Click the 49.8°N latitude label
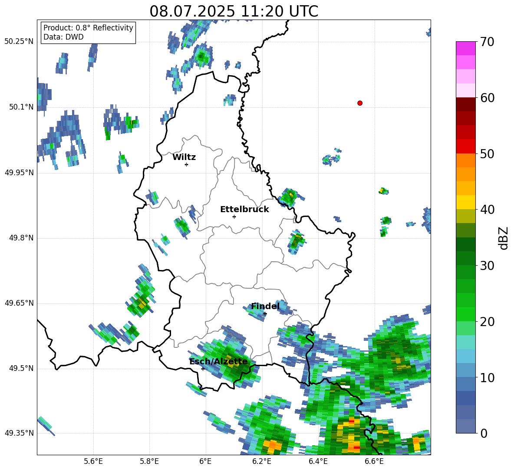Viewport: 514px width, 470px height. coord(21,238)
